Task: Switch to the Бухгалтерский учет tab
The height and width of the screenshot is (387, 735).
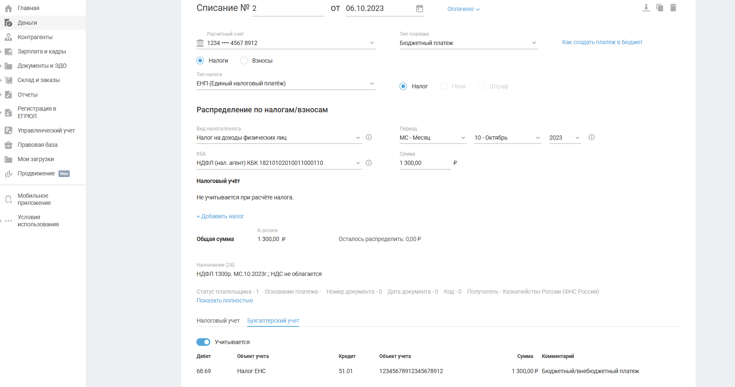Action: pos(273,321)
